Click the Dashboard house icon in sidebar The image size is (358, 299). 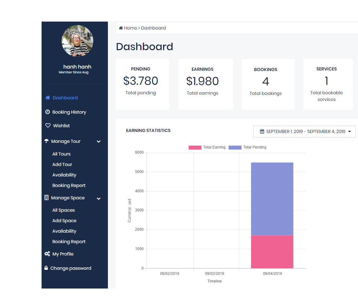pyautogui.click(x=48, y=98)
